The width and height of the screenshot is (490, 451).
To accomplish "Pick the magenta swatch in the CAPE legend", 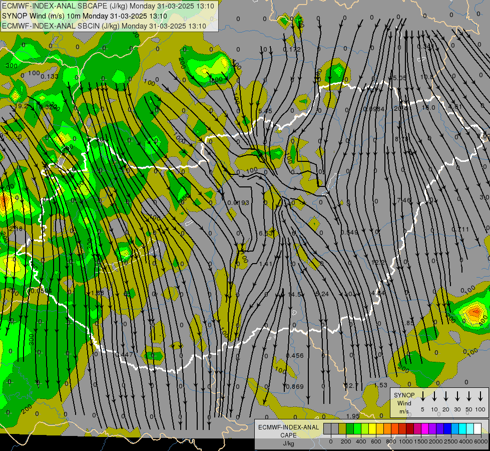I will coord(425,428).
